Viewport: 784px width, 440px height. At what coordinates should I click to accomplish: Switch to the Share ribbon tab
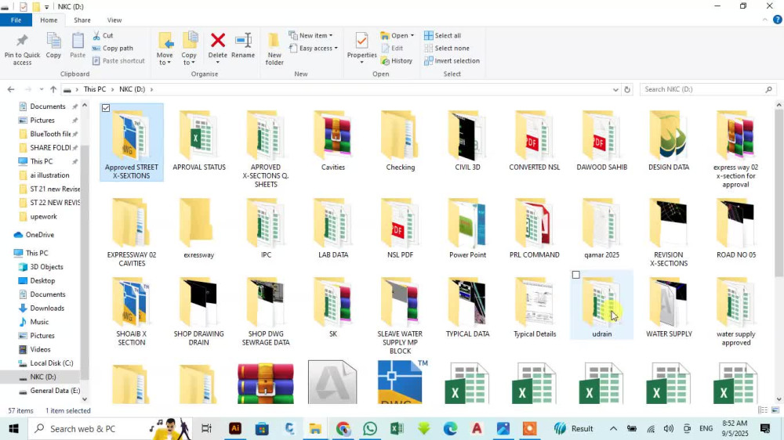click(x=82, y=20)
